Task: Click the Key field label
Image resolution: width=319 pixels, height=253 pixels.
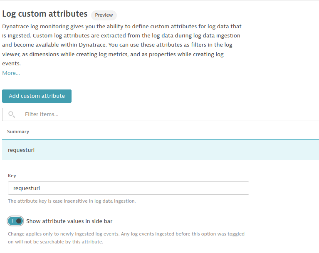Action: point(12,176)
